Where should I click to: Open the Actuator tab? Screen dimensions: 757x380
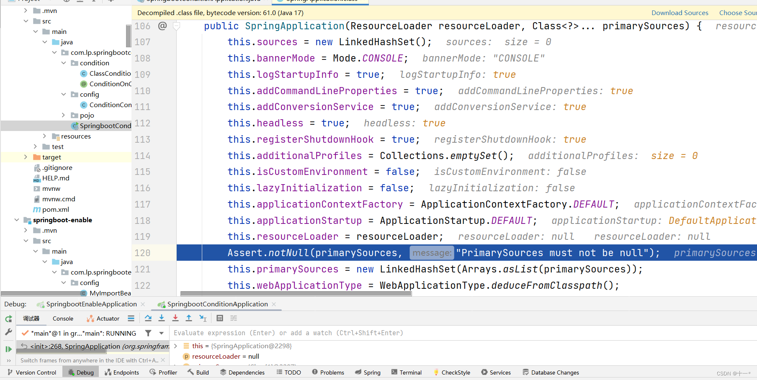(x=103, y=318)
